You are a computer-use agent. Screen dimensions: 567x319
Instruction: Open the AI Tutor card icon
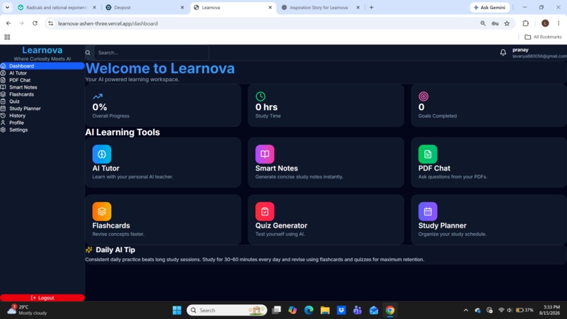(x=101, y=154)
